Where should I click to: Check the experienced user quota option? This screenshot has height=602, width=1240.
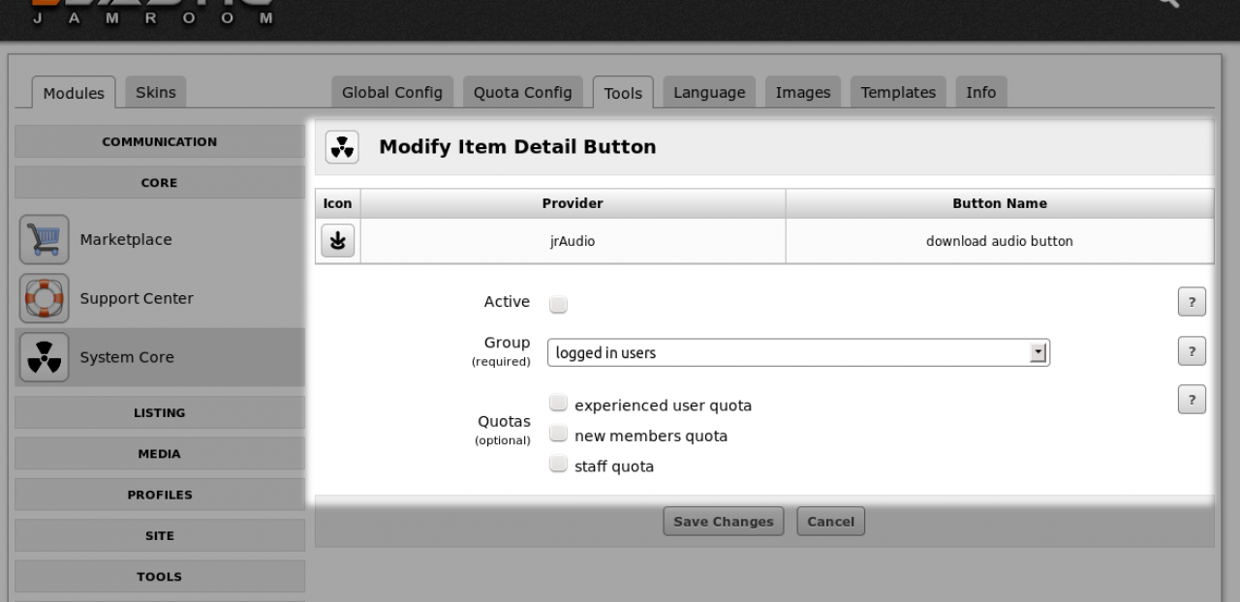(x=558, y=405)
